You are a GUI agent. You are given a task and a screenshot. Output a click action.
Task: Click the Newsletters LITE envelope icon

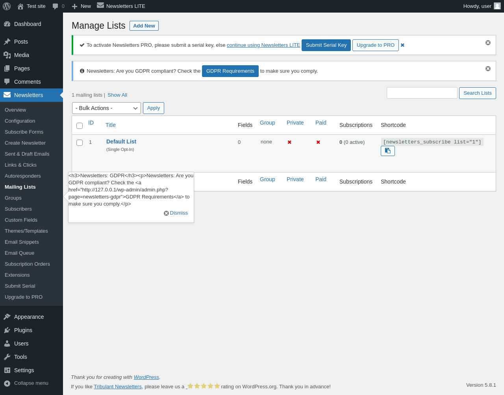click(x=100, y=5)
